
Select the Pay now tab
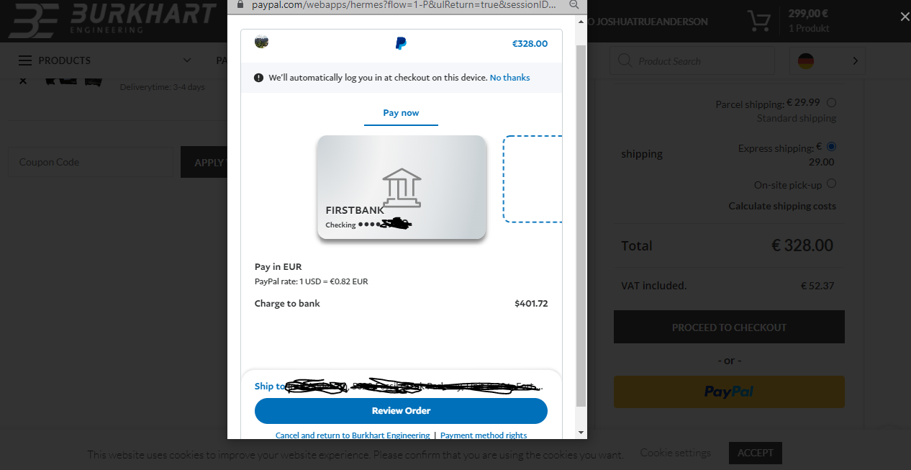401,113
